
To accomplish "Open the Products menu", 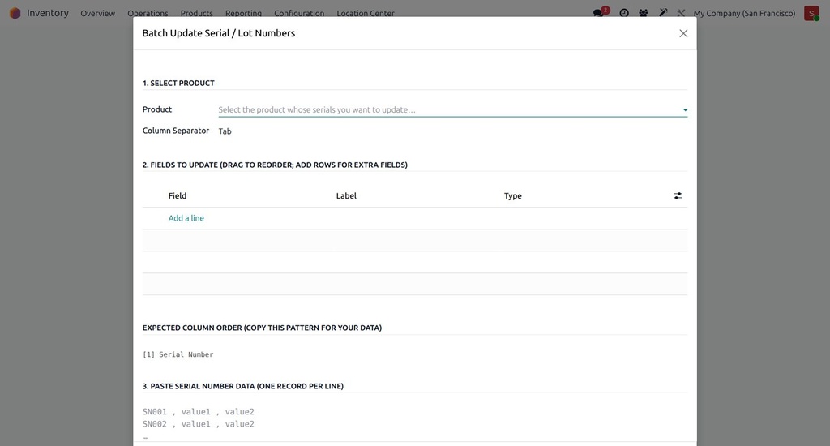I will coord(196,13).
